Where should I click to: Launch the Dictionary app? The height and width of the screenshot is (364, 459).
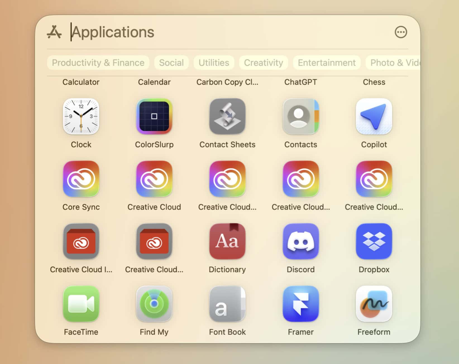pyautogui.click(x=227, y=241)
